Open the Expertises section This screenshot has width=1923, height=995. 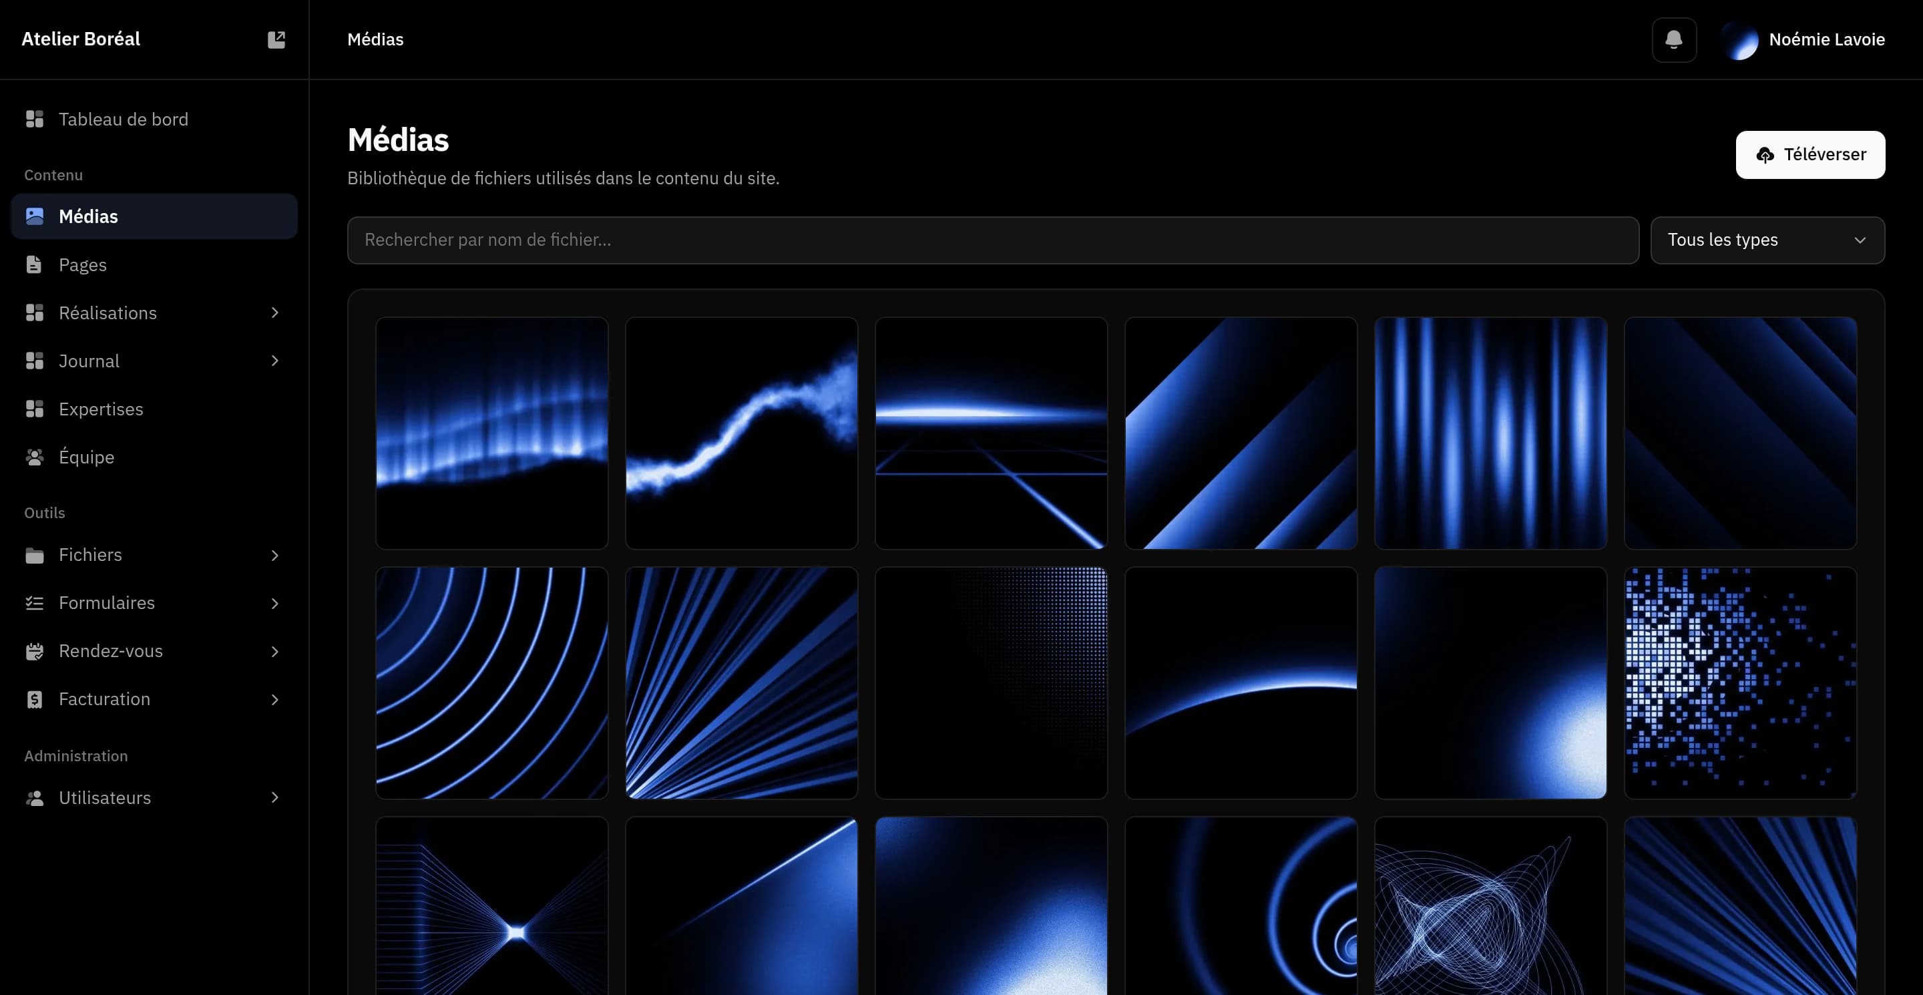pos(154,409)
